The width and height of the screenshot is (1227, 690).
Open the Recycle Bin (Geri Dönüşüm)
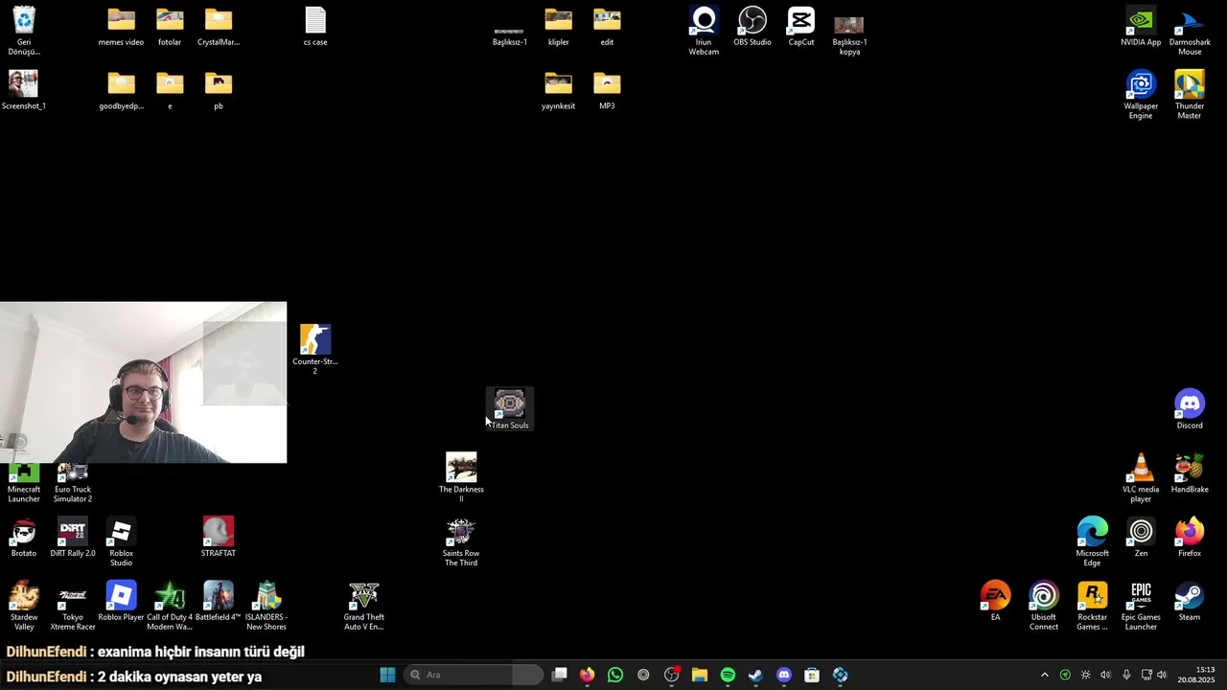click(24, 31)
